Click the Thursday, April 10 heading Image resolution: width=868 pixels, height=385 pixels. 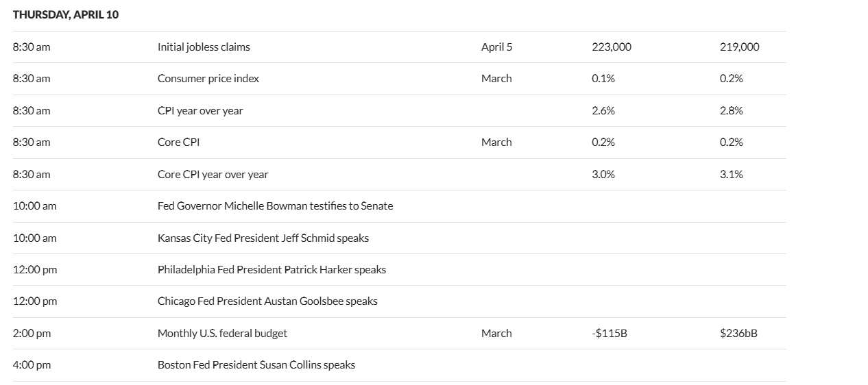coord(66,14)
